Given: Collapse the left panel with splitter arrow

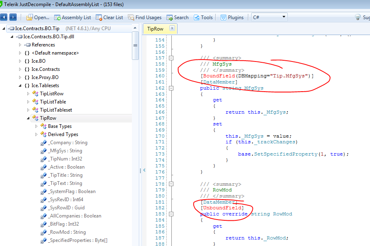Looking at the screenshot, I should click(x=144, y=170).
